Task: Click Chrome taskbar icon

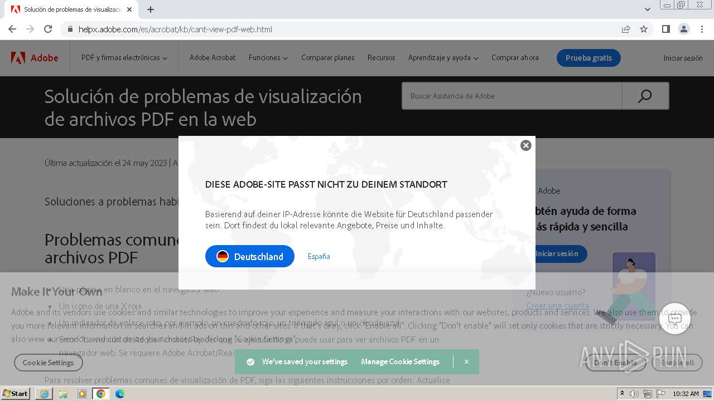Action: point(101,394)
